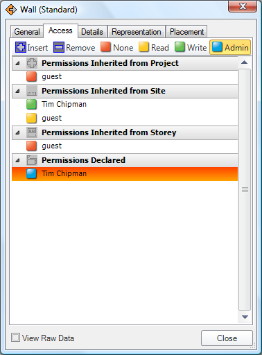Screen dimensions: 262x355
Task: Collapse Permissions Inherited from Project group
Action: [17, 63]
